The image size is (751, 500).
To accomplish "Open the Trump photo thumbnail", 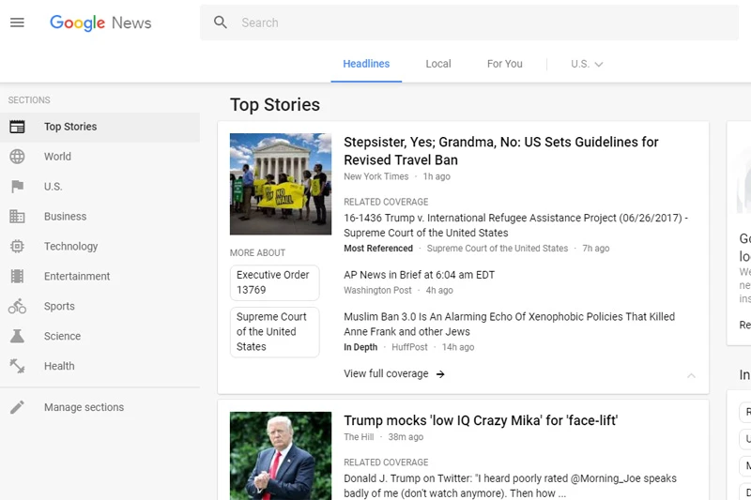I will click(281, 456).
